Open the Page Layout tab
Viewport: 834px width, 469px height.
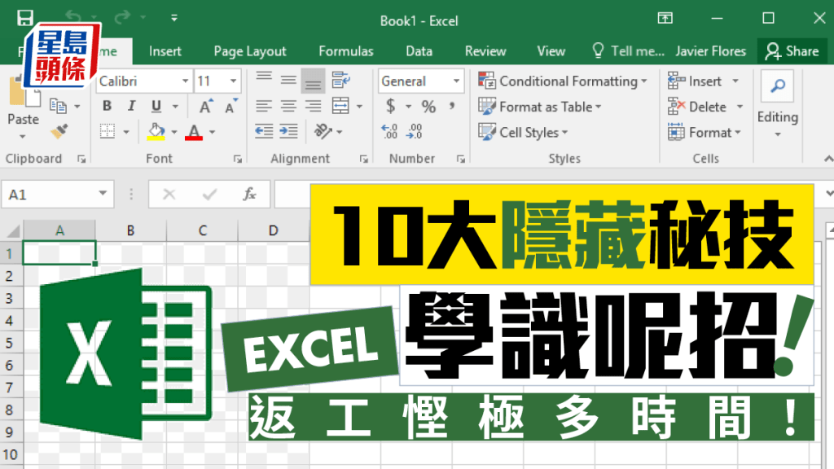pyautogui.click(x=250, y=51)
